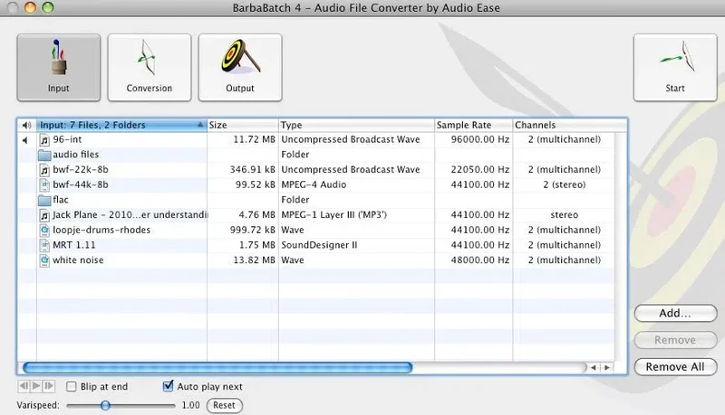Viewport: 725px width, 415px height.
Task: Reset the varispeed value
Action: [224, 405]
